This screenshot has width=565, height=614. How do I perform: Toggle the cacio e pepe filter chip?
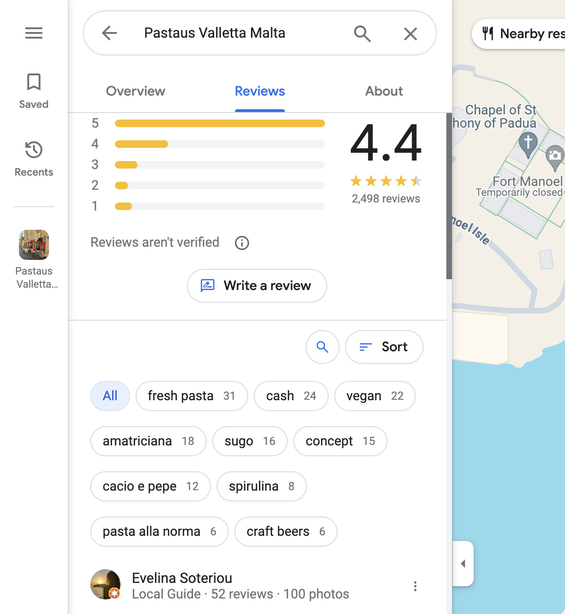[x=151, y=486]
